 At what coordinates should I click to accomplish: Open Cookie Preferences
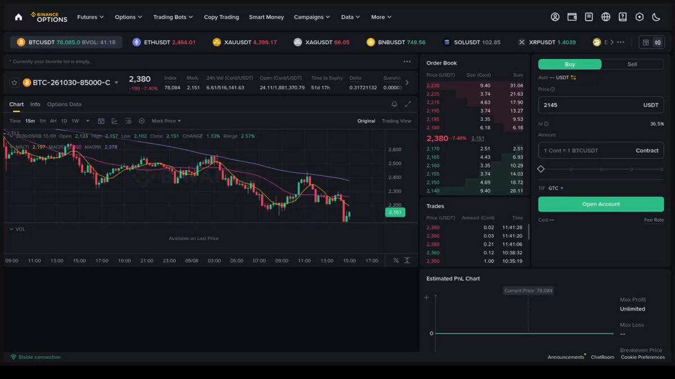tap(643, 357)
